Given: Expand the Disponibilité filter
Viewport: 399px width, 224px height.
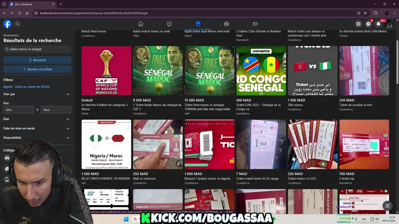Looking at the screenshot, I should tap(36, 138).
